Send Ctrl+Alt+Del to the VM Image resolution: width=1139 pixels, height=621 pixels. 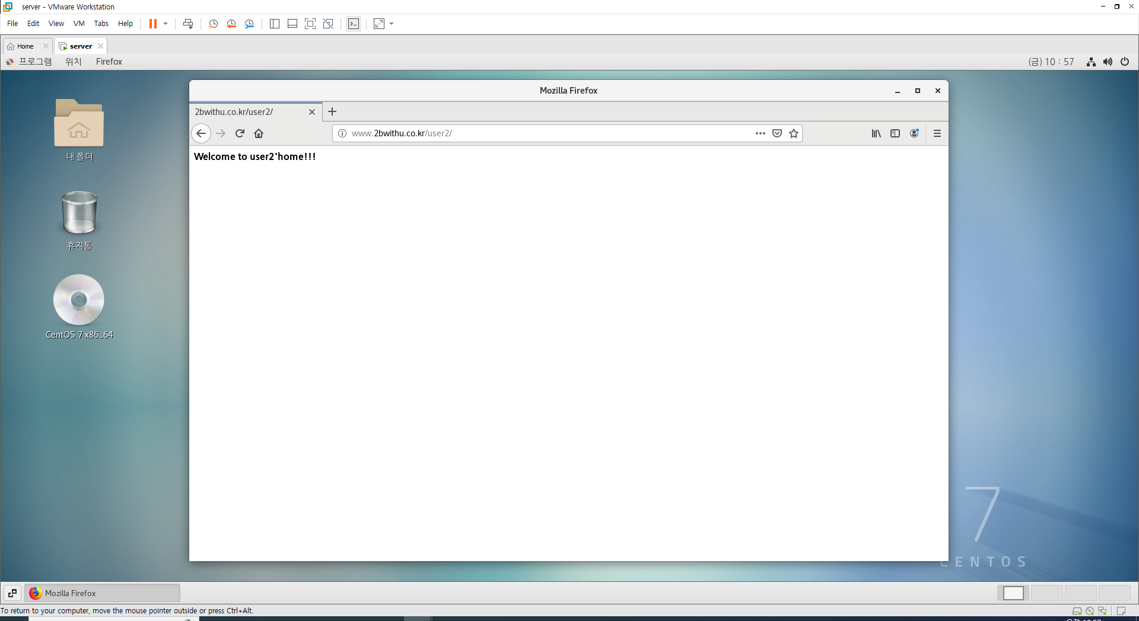pos(188,24)
